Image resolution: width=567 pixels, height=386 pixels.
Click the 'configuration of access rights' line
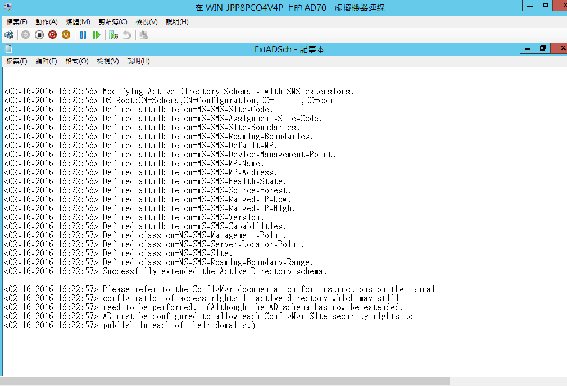[x=202, y=298]
